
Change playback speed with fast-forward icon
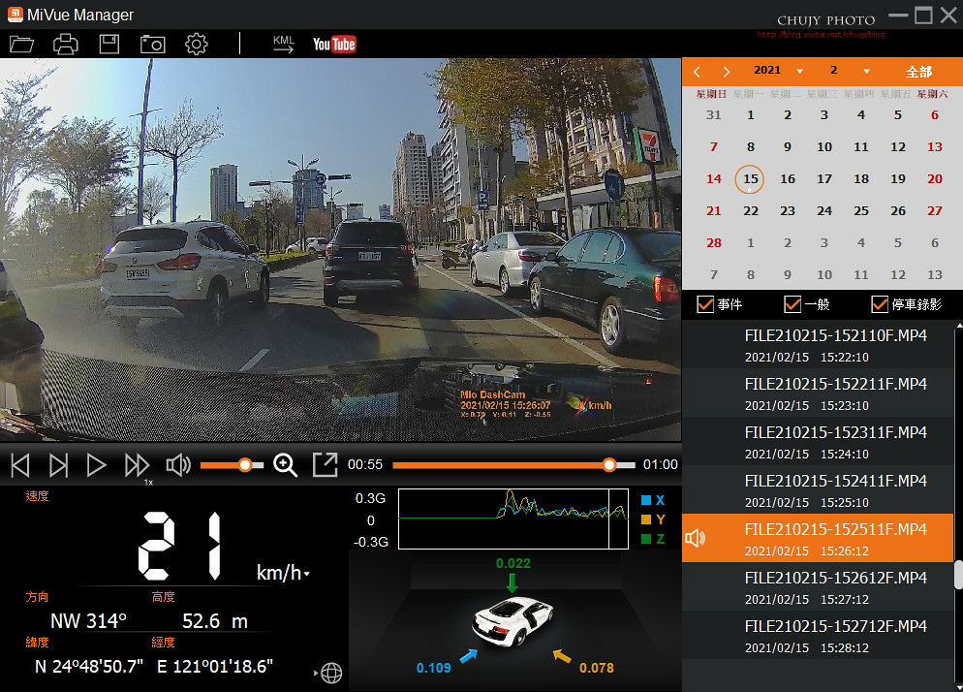[137, 465]
